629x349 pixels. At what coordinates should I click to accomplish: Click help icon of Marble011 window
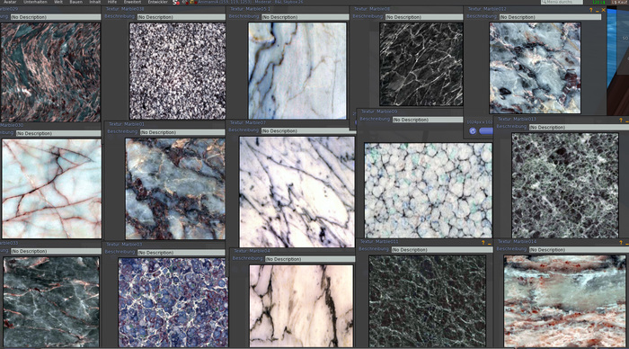(483, 243)
